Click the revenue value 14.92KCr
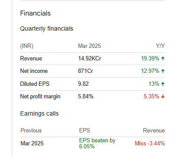Viewport: 189px width, 157px height. pyautogui.click(x=90, y=59)
